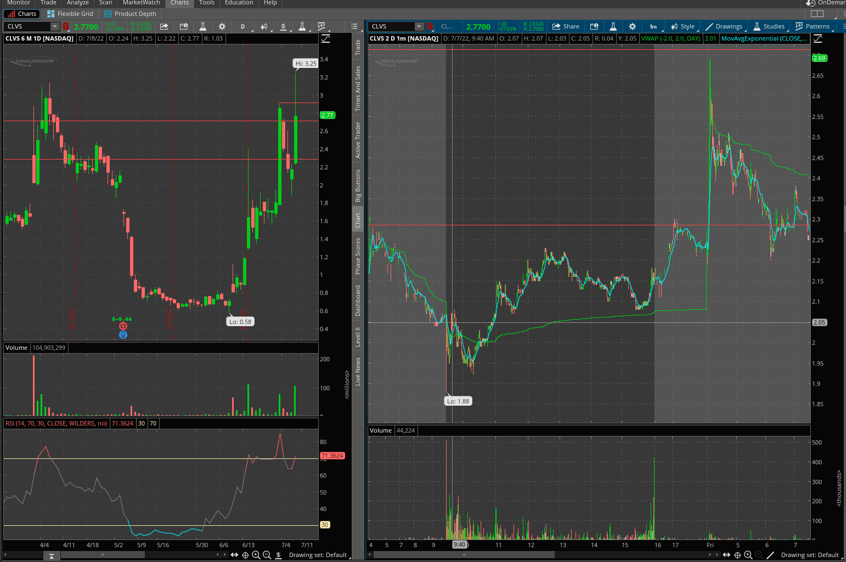Click the blue lightbulb event icon on left chart
The height and width of the screenshot is (562, 846).
[x=123, y=334]
